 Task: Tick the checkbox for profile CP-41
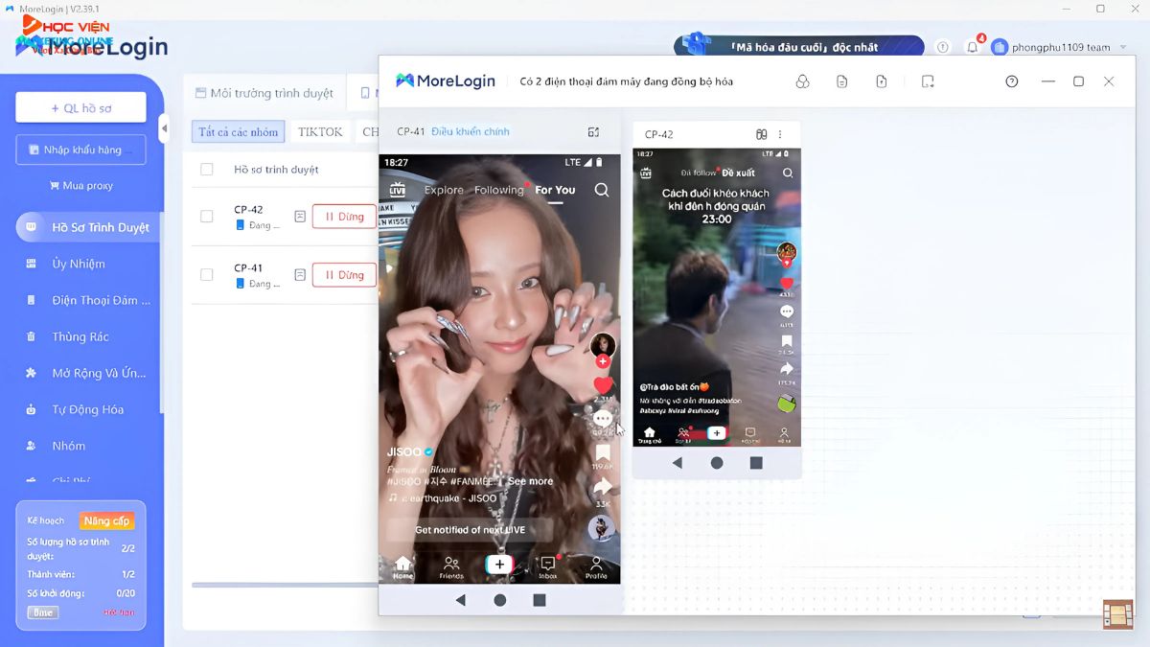pyautogui.click(x=206, y=275)
